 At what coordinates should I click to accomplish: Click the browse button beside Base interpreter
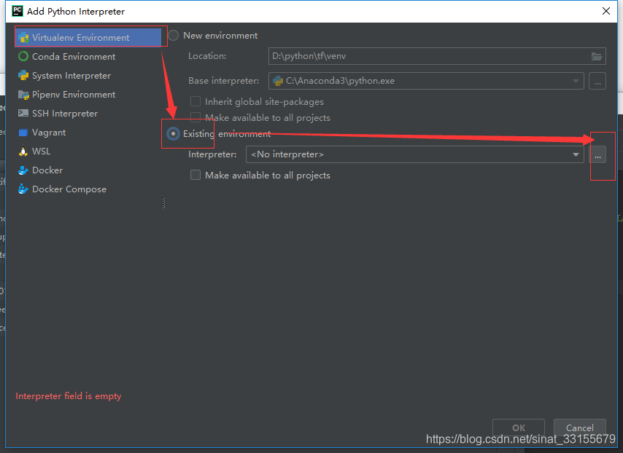coord(597,81)
